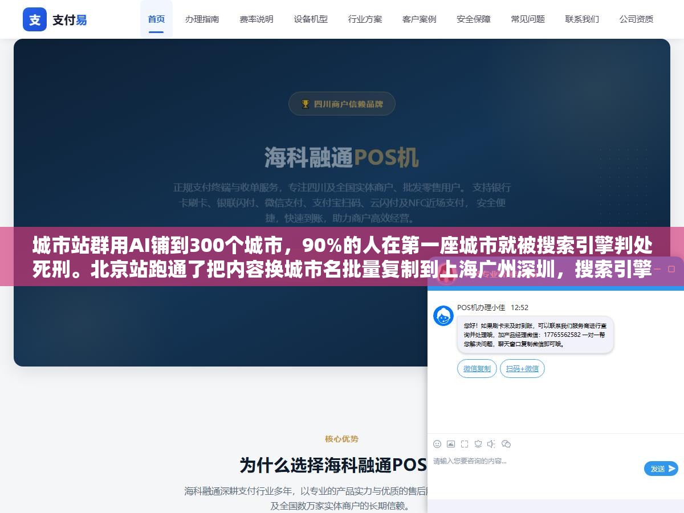Go to 常见问题
The image size is (684, 513).
tap(528, 19)
